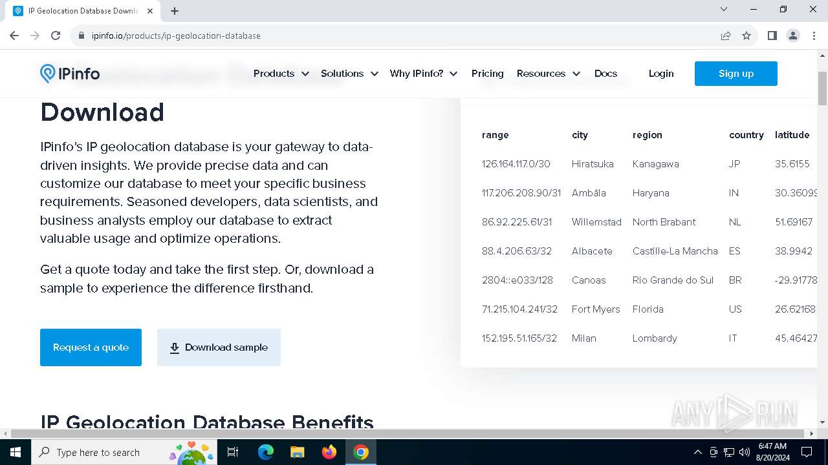
Task: Click the latitude column header
Action: pyautogui.click(x=792, y=135)
